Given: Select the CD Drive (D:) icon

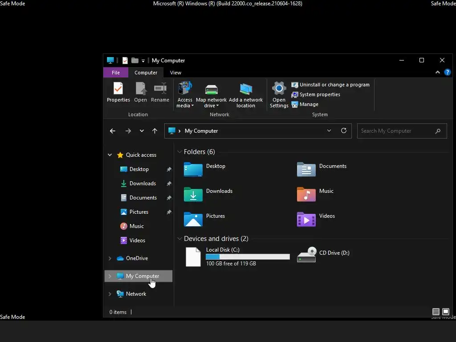Looking at the screenshot, I should pos(306,254).
